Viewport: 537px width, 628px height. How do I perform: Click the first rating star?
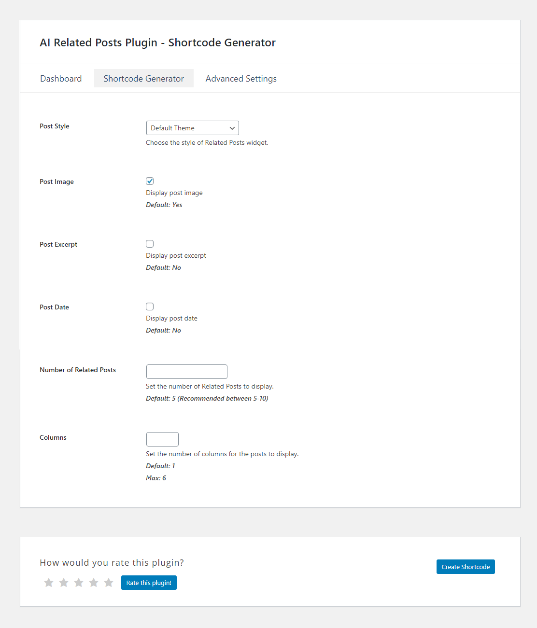(x=49, y=583)
